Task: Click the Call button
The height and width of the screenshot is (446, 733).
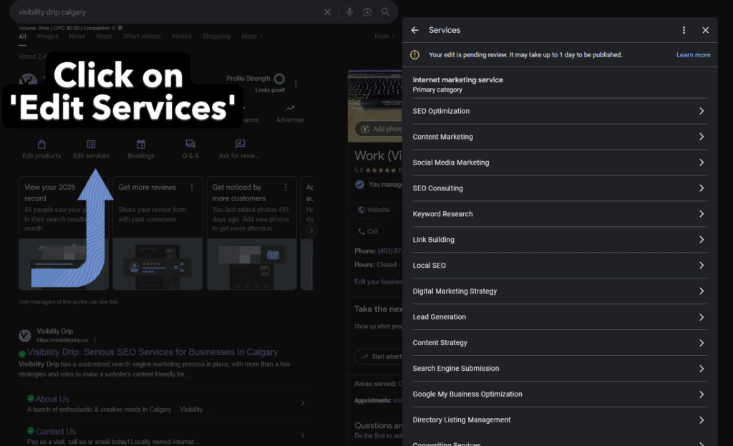Action: pyautogui.click(x=368, y=231)
